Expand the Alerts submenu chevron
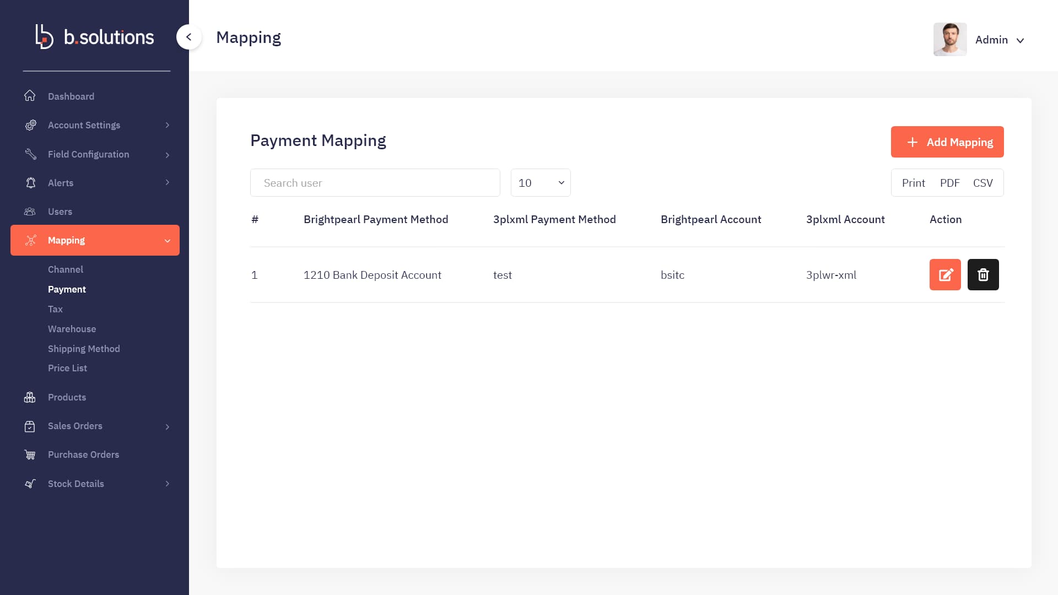This screenshot has height=595, width=1058. click(x=168, y=182)
